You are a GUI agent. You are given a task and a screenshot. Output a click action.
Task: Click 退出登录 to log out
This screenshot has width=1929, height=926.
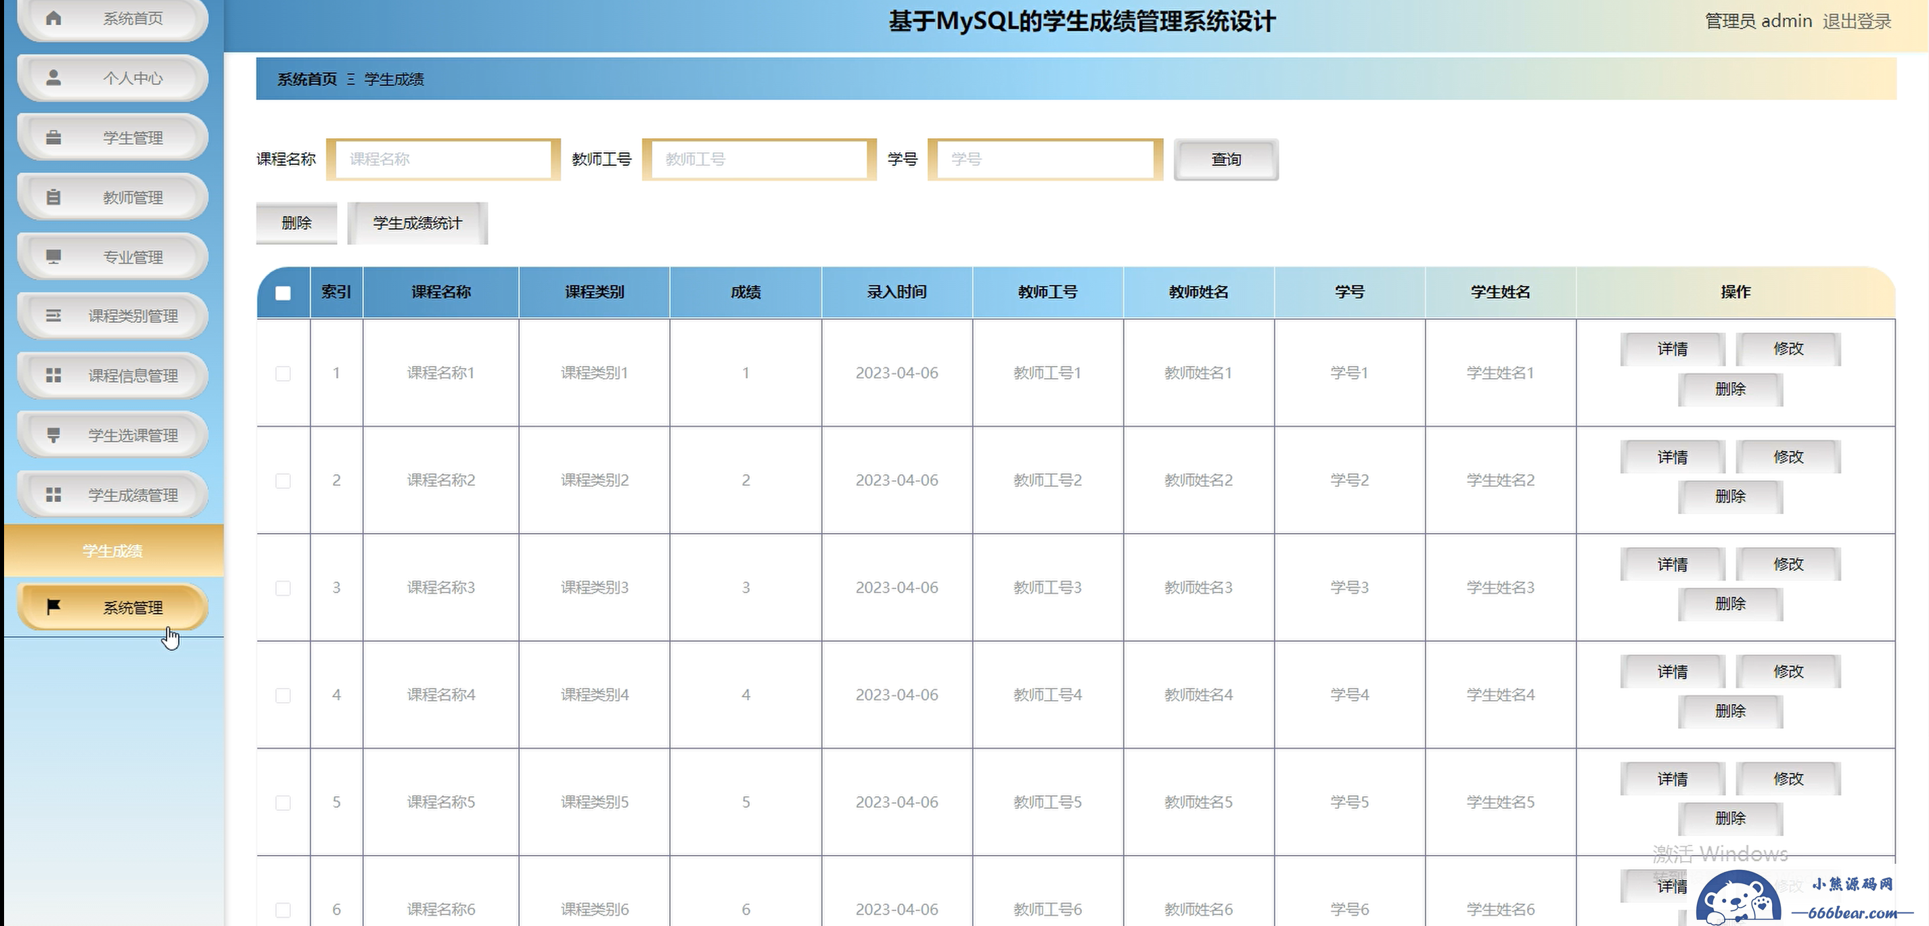[x=1857, y=21]
